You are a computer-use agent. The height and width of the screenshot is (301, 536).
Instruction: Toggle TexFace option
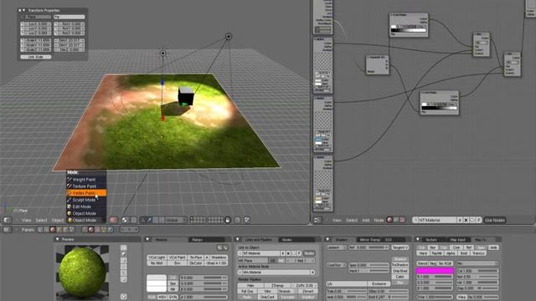point(196,258)
